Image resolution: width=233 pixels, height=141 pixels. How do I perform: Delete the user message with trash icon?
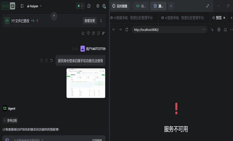pyautogui.click(x=46, y=61)
